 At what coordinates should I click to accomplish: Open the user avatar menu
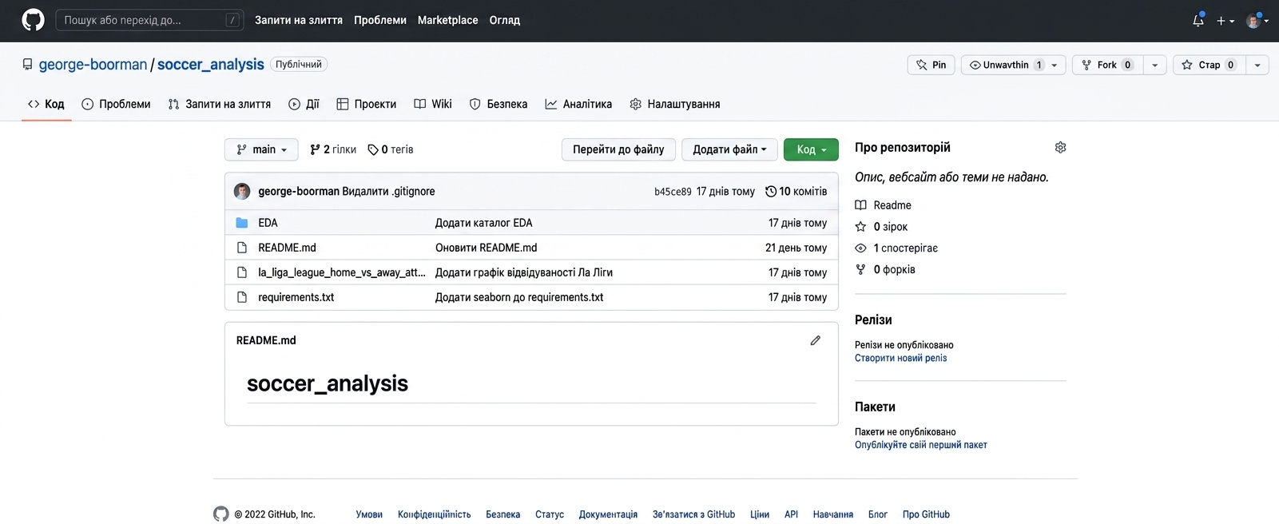coord(1257,21)
